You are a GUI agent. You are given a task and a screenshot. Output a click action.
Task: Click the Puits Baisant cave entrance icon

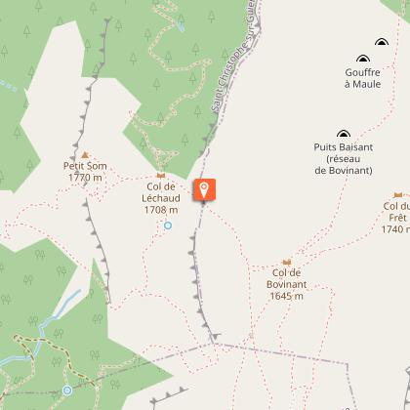point(344,134)
